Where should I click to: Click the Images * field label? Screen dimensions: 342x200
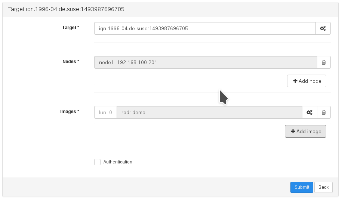click(70, 112)
